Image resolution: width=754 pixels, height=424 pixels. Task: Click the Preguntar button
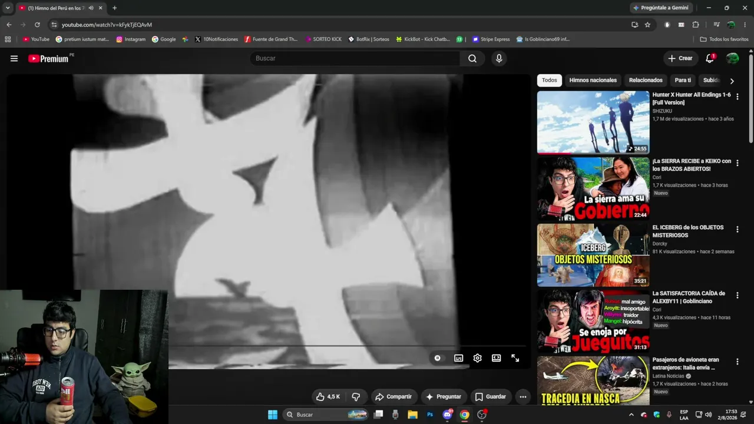[444, 397]
